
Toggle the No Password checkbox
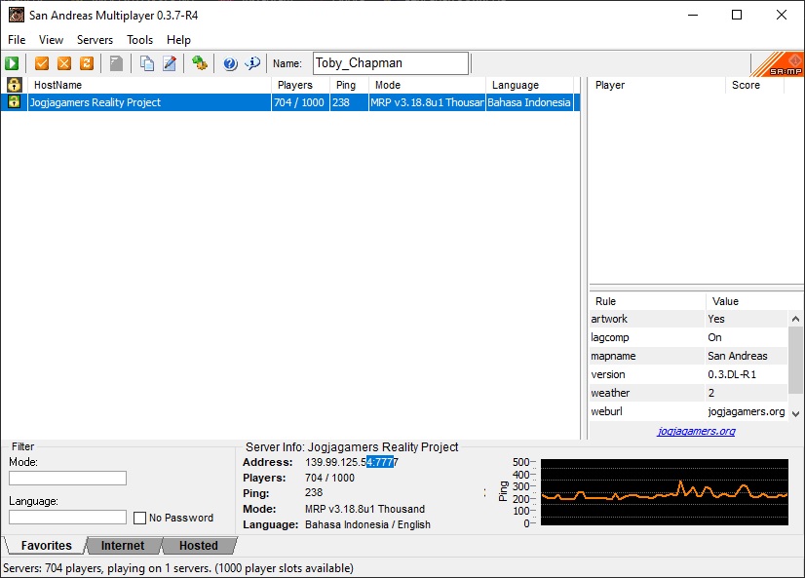139,518
